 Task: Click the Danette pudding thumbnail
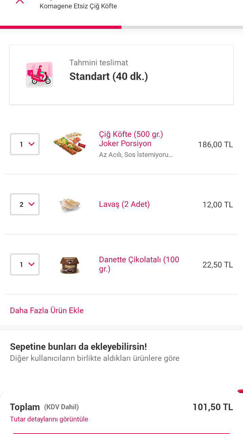coord(69,264)
